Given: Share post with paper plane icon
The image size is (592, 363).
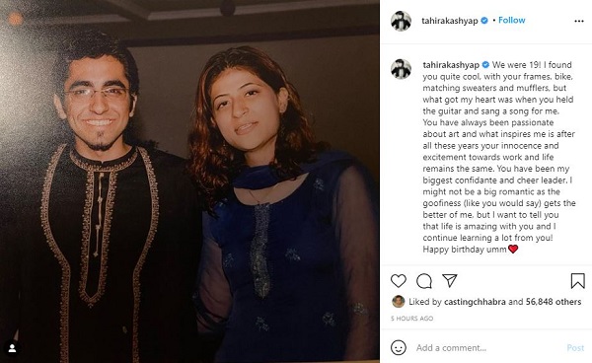Looking at the screenshot, I should click(x=450, y=281).
